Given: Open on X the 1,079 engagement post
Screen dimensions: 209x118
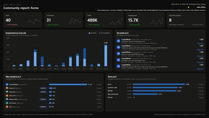Looking at the screenshot, I should point(200,62).
